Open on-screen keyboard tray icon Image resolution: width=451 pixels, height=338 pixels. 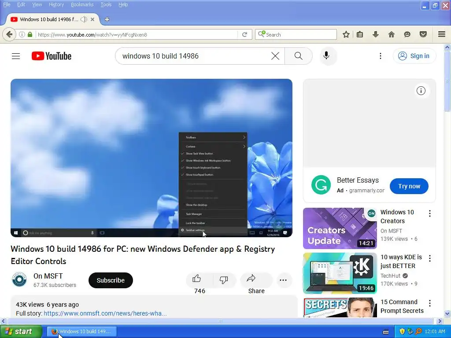(386, 332)
